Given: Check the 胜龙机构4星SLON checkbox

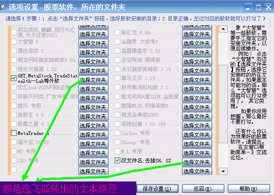Looking at the screenshot, I should [117, 96].
